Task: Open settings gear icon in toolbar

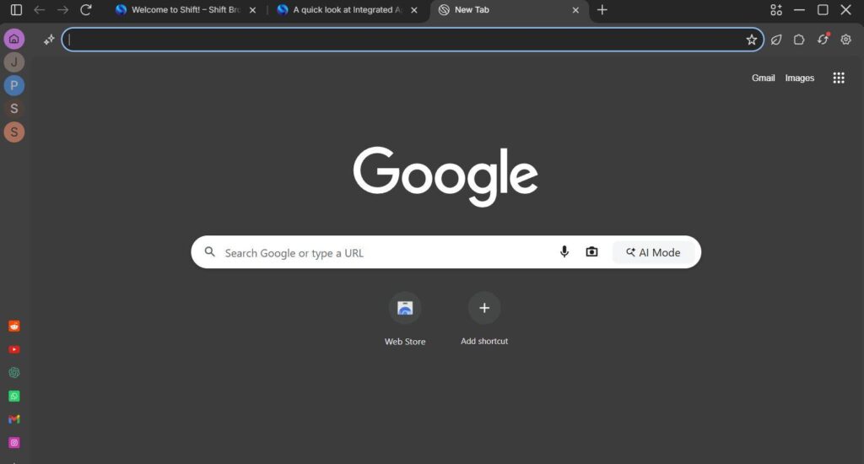Action: click(x=845, y=39)
